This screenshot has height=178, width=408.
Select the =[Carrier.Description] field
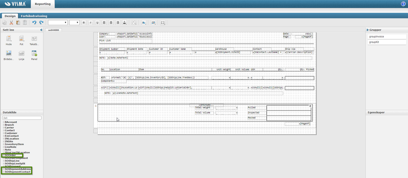pyautogui.click(x=299, y=52)
